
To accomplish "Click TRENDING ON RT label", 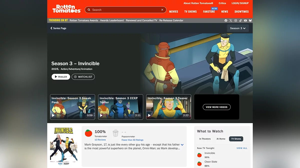I will [x=58, y=20].
